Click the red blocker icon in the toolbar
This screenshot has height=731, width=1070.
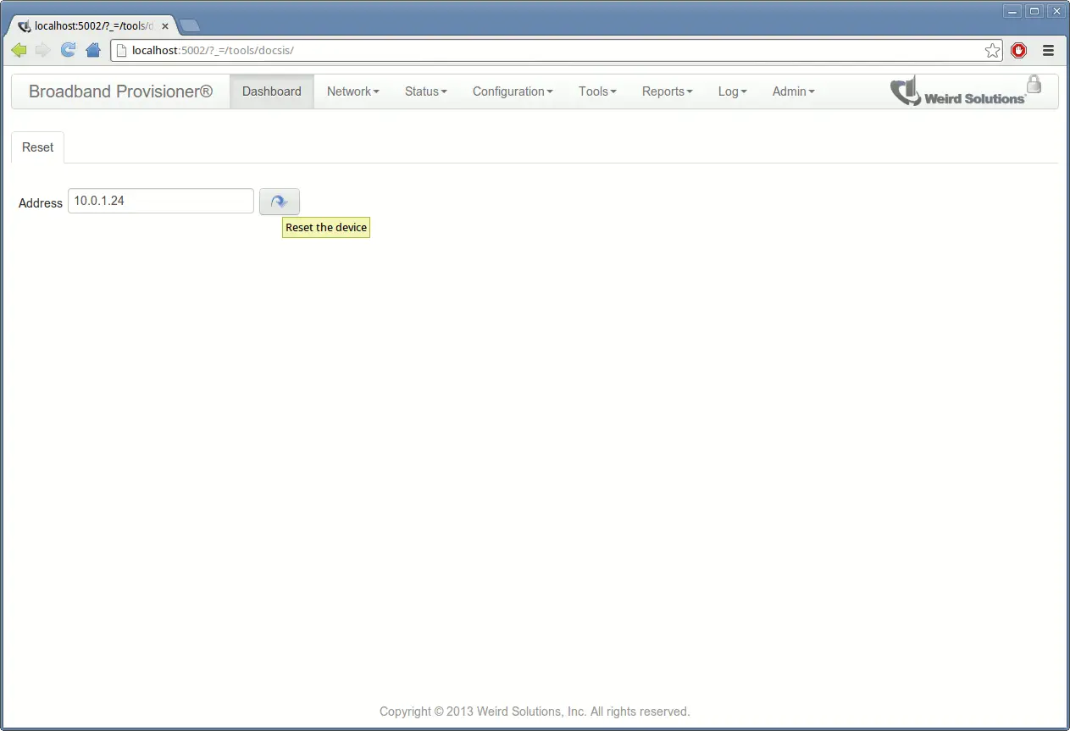coord(1018,50)
